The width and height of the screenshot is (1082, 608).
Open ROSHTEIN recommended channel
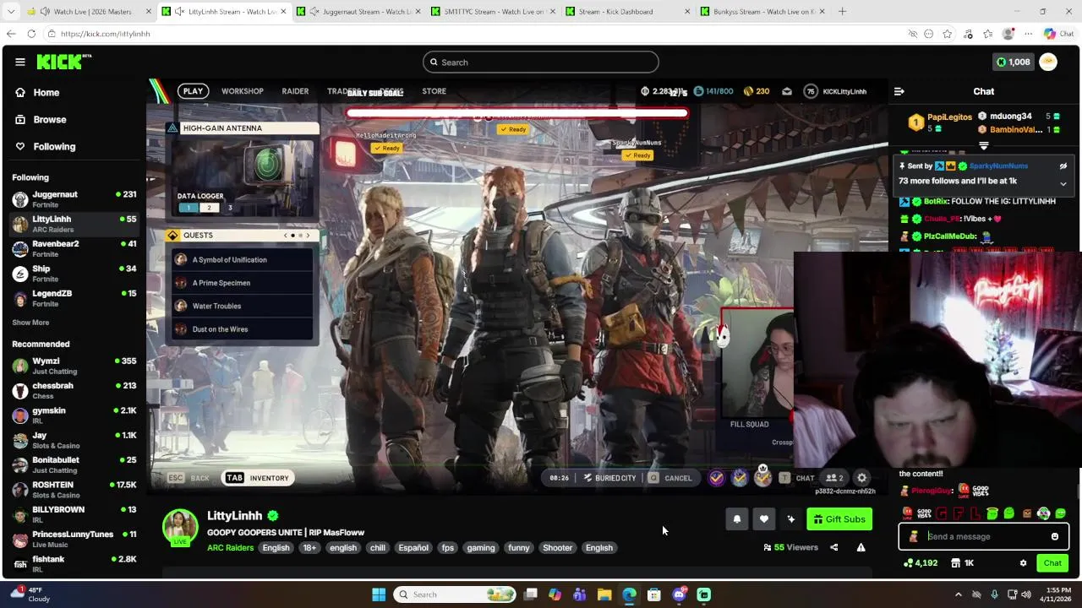point(74,490)
